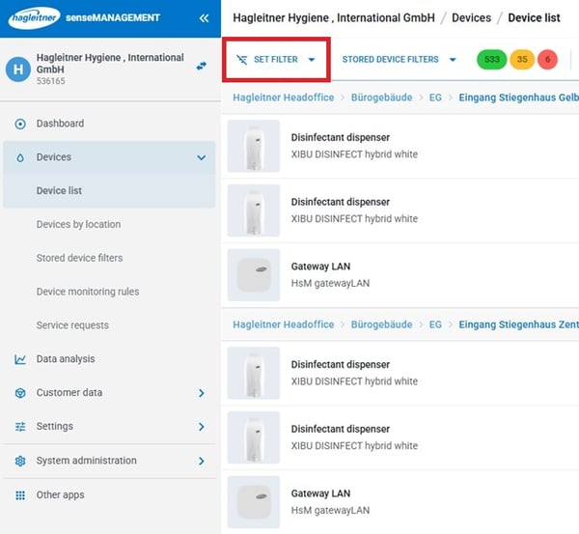
Task: Click the green 533 status badge
Action: pyautogui.click(x=492, y=60)
